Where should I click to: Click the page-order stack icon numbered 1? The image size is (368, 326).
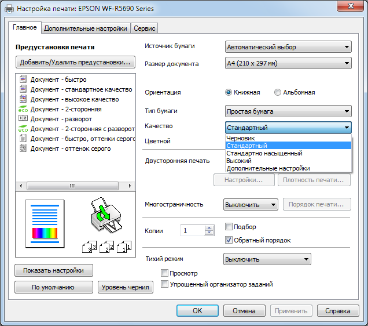(x=124, y=247)
